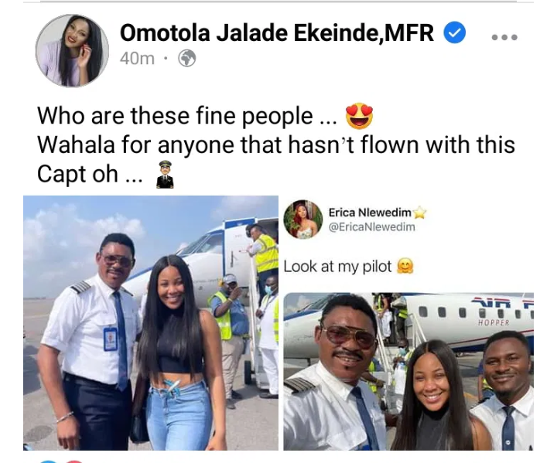Click the Wahala for anyone caption line
This screenshot has width=557, height=463.
tap(276, 145)
